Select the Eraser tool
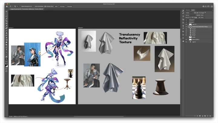218x123 pixels. pyautogui.click(x=6, y=38)
